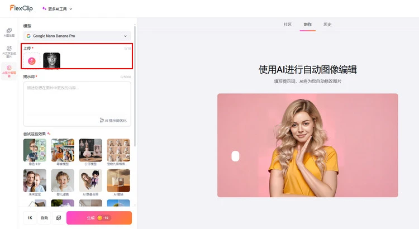
Task: Choose the AI 替换 effect thumbnail
Action: pos(118,180)
